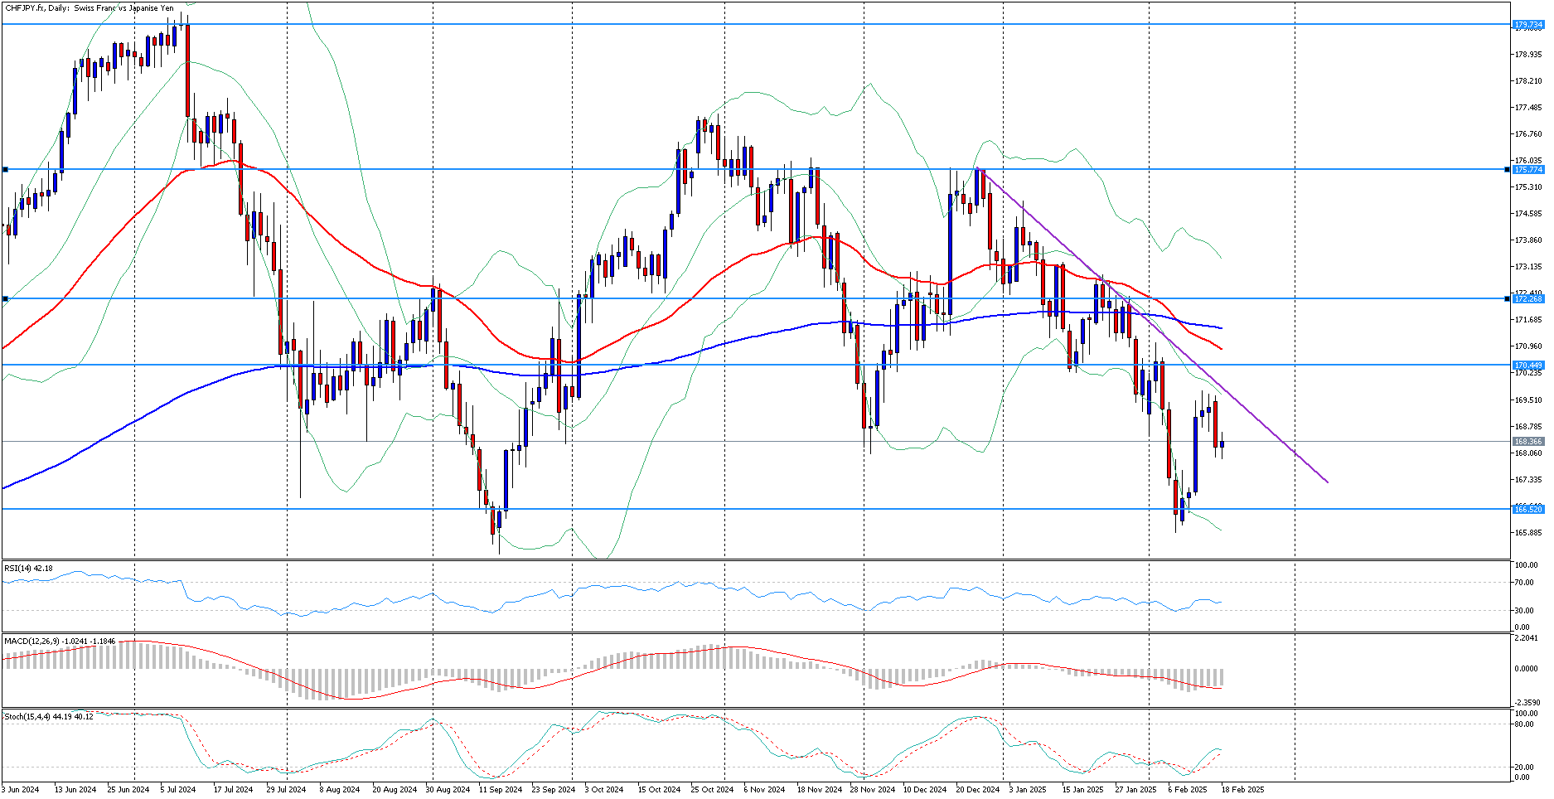Click the 173.860 price axis value
Viewport: 1554px width, 799px height.
[x=1528, y=240]
